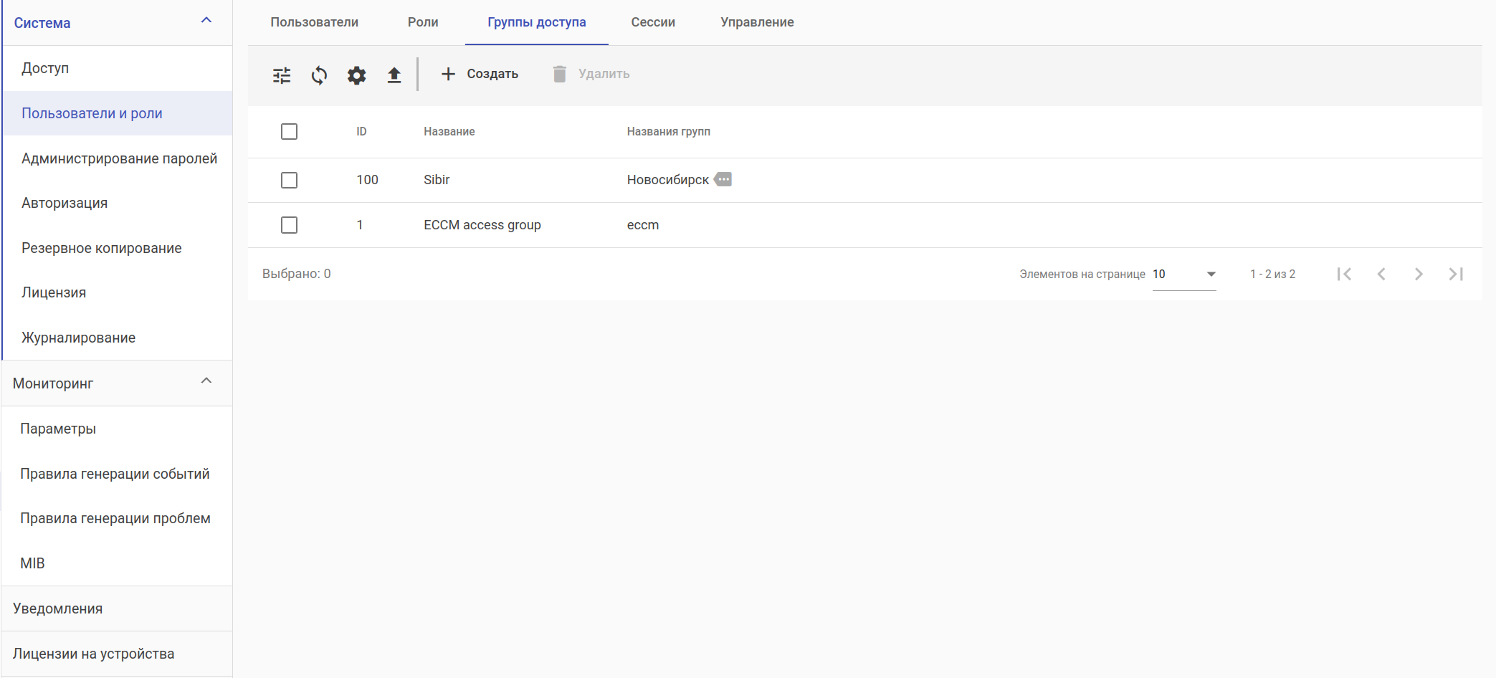Viewport: 1496px width, 678px height.
Task: Click the Создать button
Action: point(479,74)
